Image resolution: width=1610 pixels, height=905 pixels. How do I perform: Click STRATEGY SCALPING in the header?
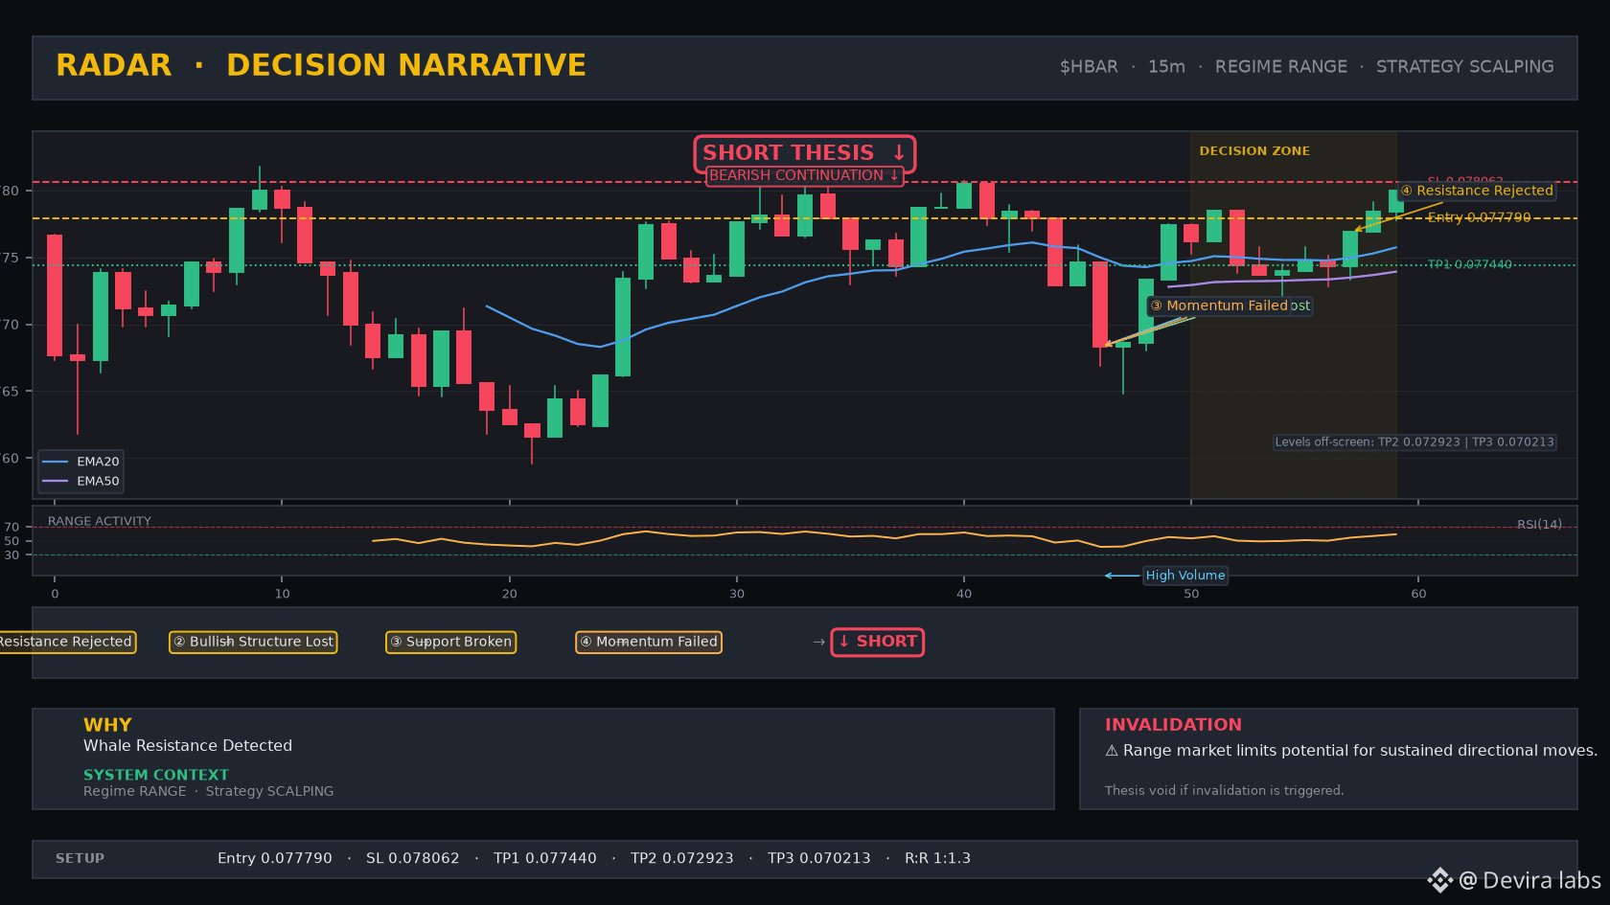point(1465,67)
